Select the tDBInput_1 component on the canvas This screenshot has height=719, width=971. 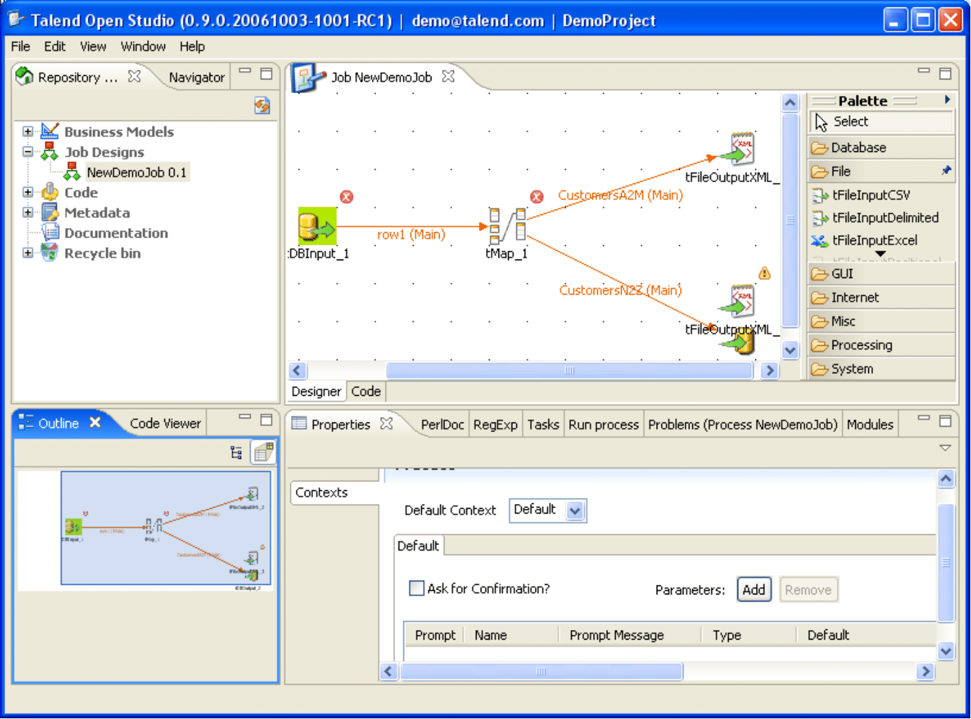click(316, 226)
